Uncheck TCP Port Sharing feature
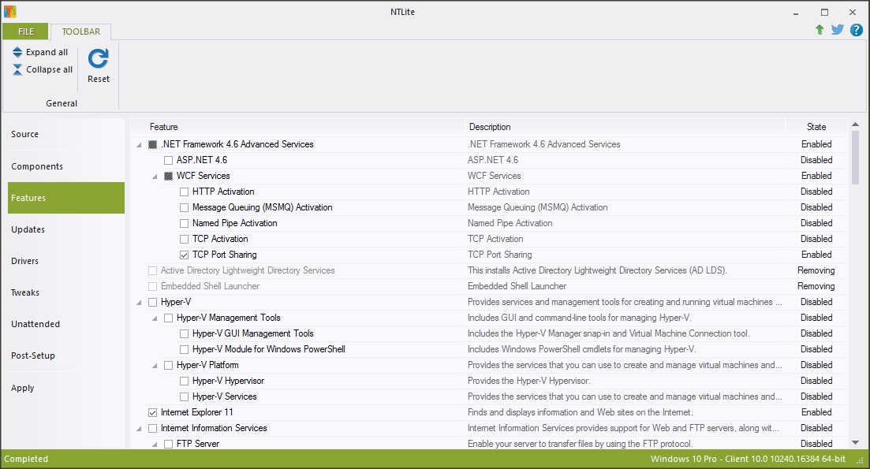This screenshot has height=469, width=870. click(x=184, y=255)
